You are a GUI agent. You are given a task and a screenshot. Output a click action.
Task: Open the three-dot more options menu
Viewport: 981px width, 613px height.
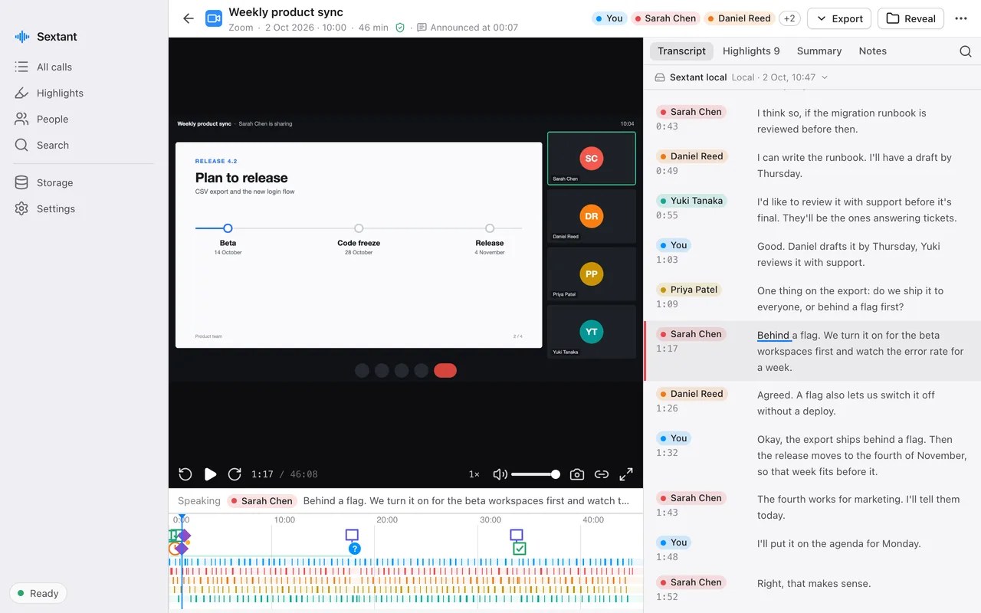point(961,18)
